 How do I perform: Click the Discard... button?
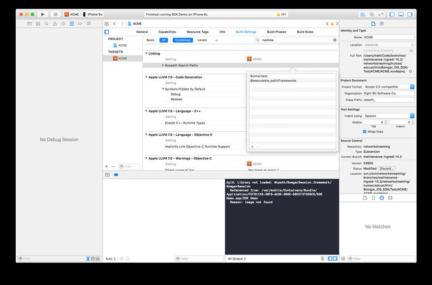click(387, 168)
